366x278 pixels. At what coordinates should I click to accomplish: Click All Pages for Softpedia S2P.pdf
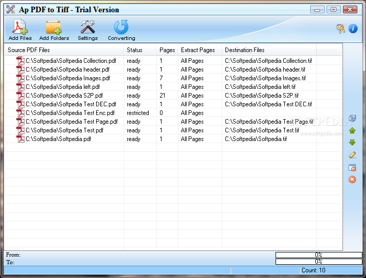192,96
